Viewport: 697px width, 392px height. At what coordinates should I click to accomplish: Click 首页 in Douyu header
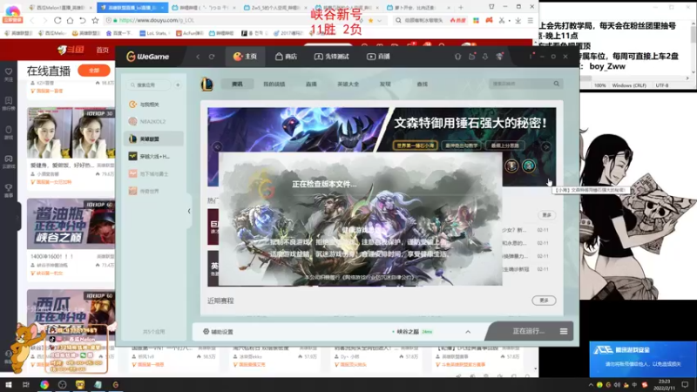tap(103, 50)
